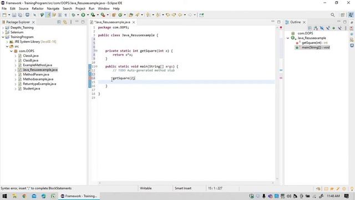
Task: Click the error marker on line 14
Action: pyautogui.click(x=90, y=78)
